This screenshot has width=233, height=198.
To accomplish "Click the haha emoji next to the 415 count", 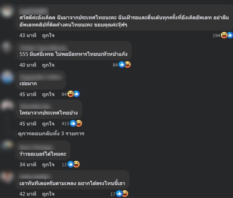I will [79, 124].
